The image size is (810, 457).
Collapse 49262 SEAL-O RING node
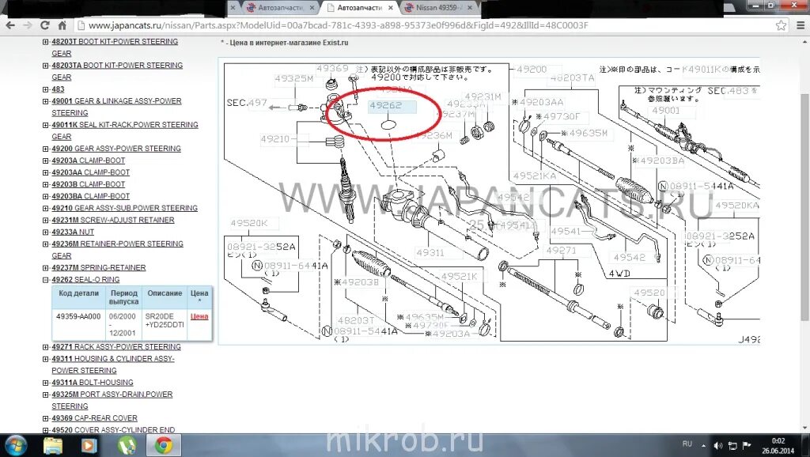tap(45, 280)
